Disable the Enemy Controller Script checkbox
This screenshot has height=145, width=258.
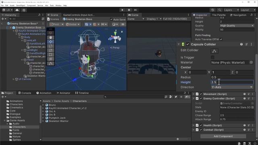click(x=201, y=98)
